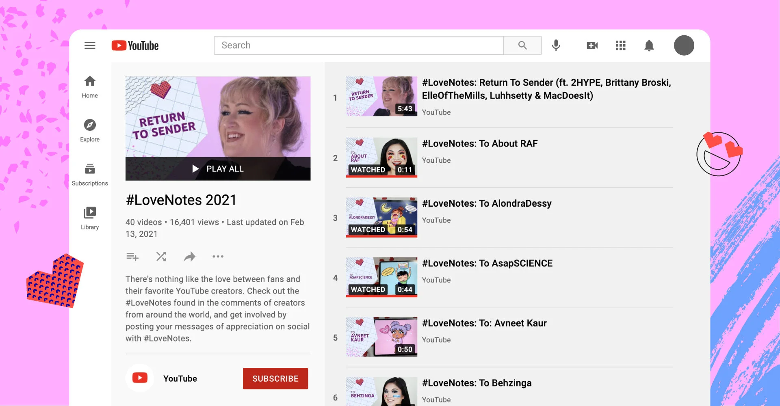Open the account avatar menu
The width and height of the screenshot is (780, 406).
point(684,45)
